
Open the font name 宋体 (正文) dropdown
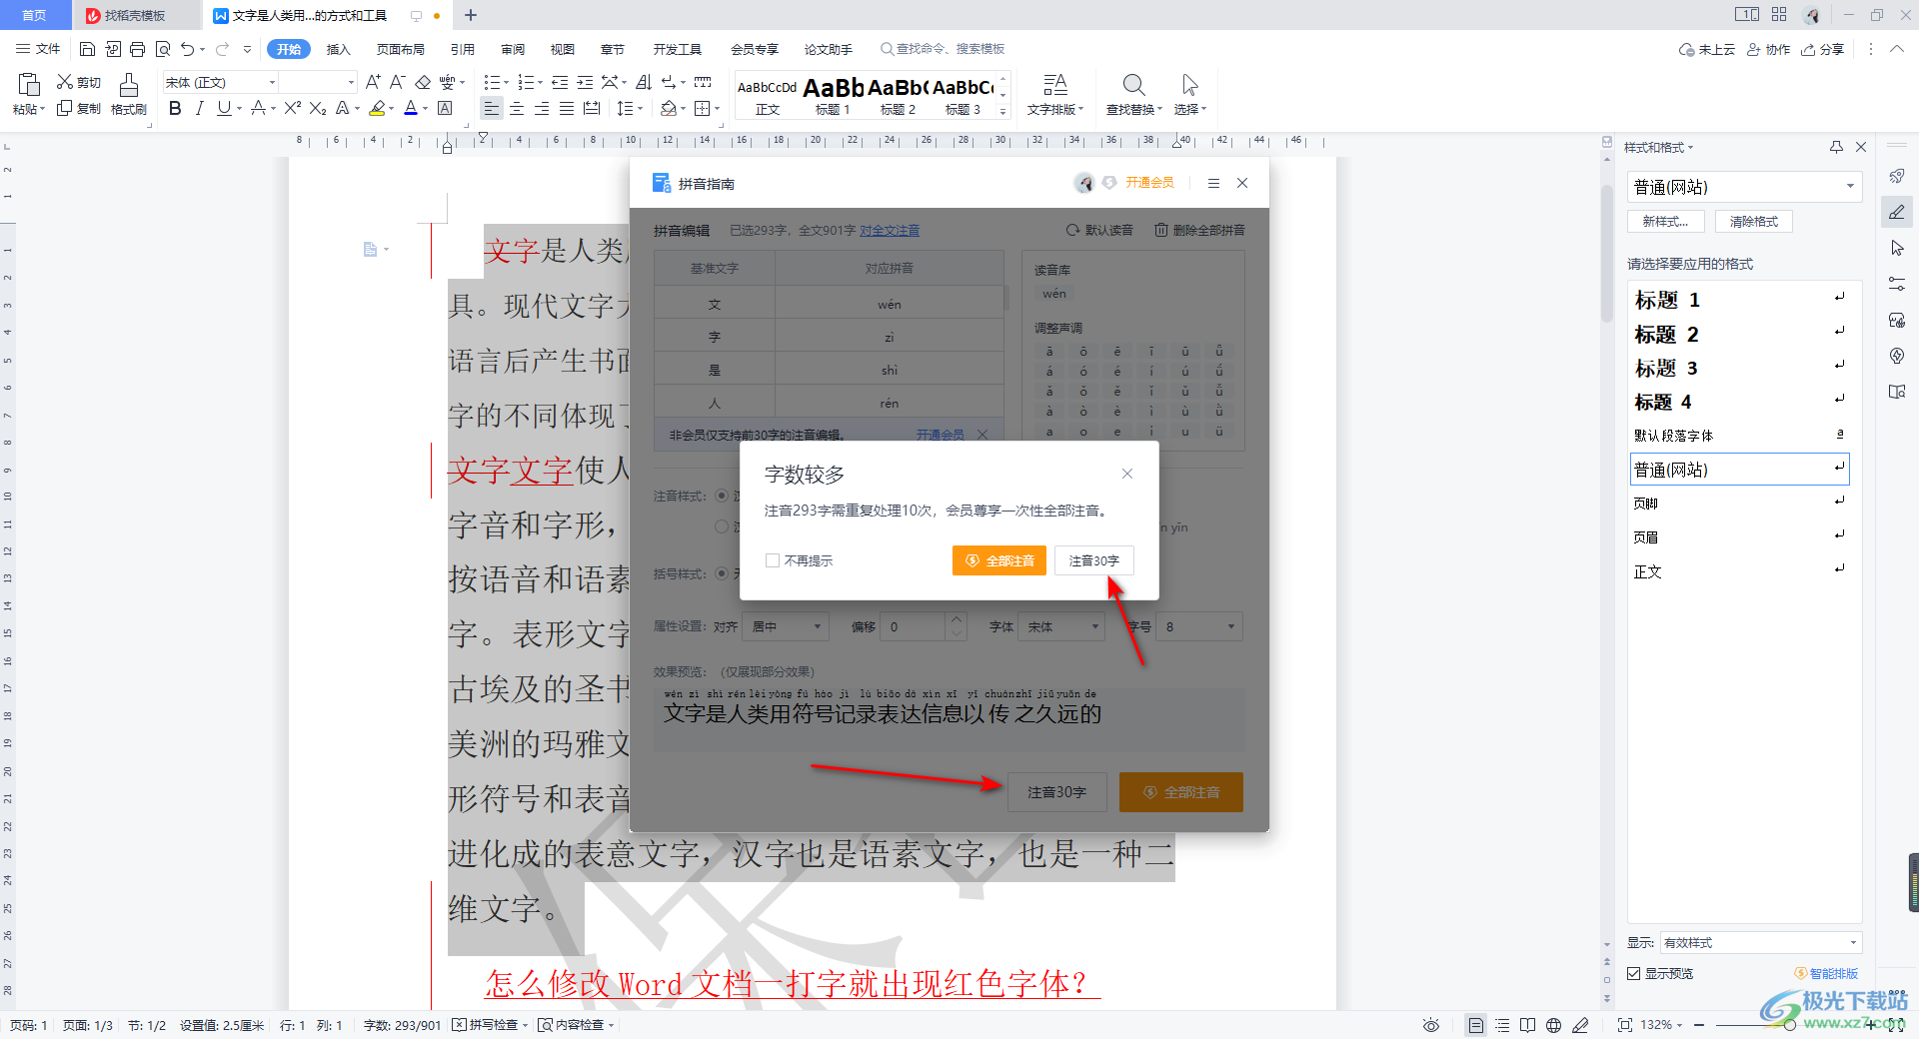(x=271, y=82)
